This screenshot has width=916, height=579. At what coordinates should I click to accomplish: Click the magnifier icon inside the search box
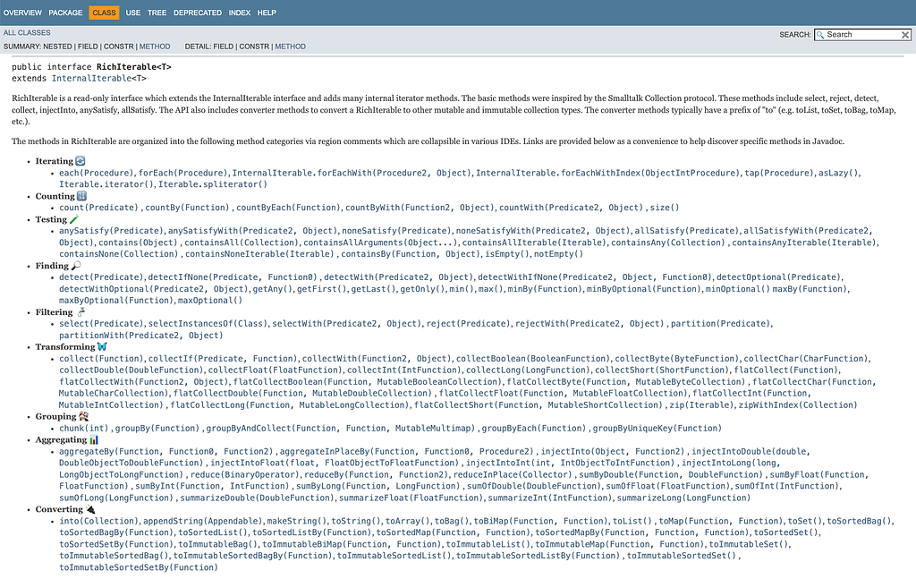[x=821, y=35]
